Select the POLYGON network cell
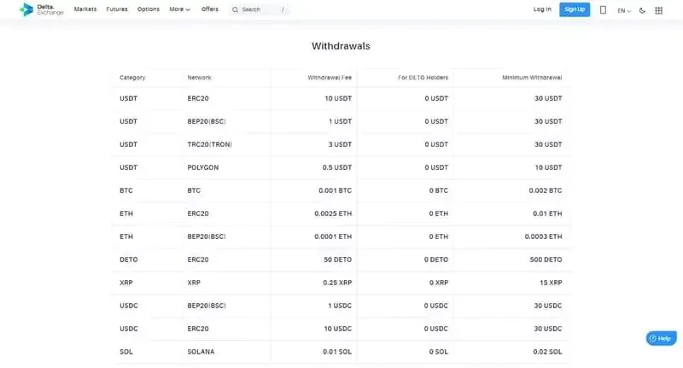 click(x=203, y=167)
